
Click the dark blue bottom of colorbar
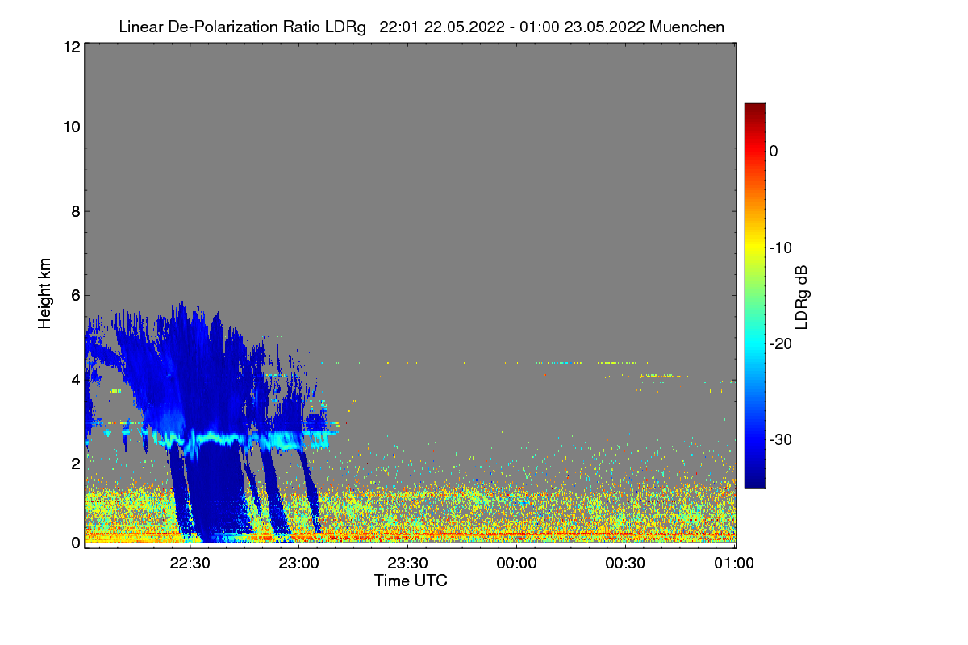point(754,481)
